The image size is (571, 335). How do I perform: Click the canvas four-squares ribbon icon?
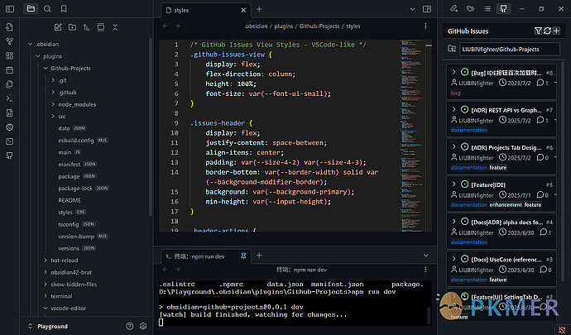point(10,55)
